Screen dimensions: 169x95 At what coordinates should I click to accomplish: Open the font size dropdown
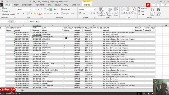(36, 9)
